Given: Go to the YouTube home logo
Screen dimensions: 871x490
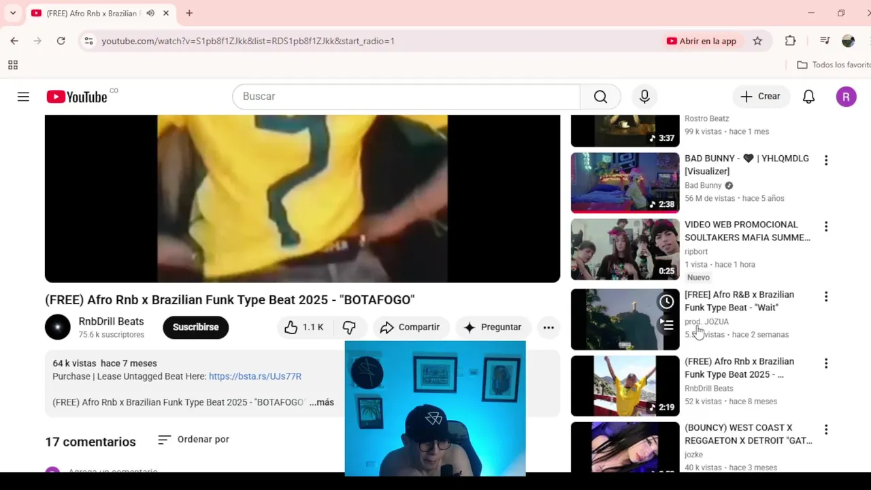Looking at the screenshot, I should pos(77,97).
